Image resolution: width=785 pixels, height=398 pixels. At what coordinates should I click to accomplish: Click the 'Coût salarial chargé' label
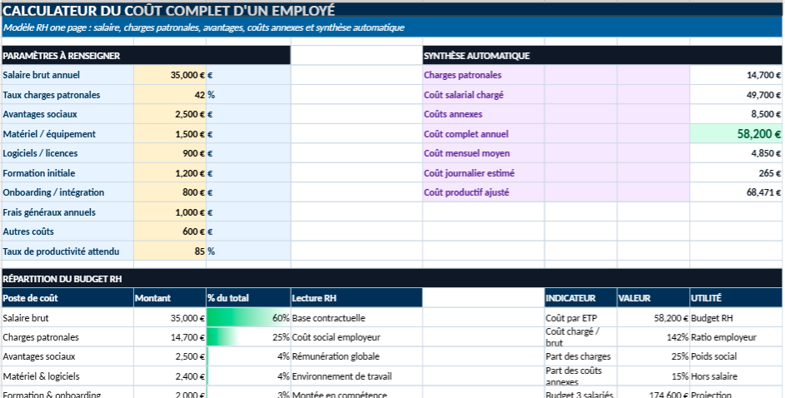pyautogui.click(x=463, y=95)
